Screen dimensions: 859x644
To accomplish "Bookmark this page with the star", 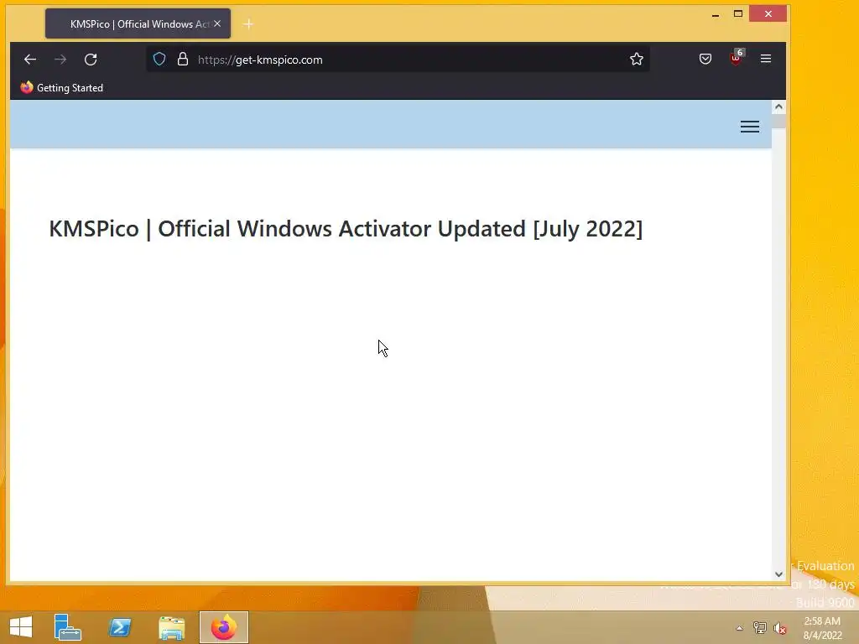I will pyautogui.click(x=636, y=60).
